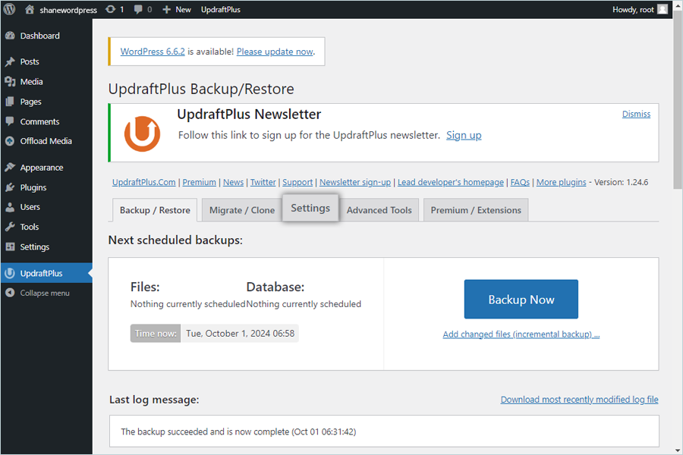Click the Tools wrench icon

point(10,227)
